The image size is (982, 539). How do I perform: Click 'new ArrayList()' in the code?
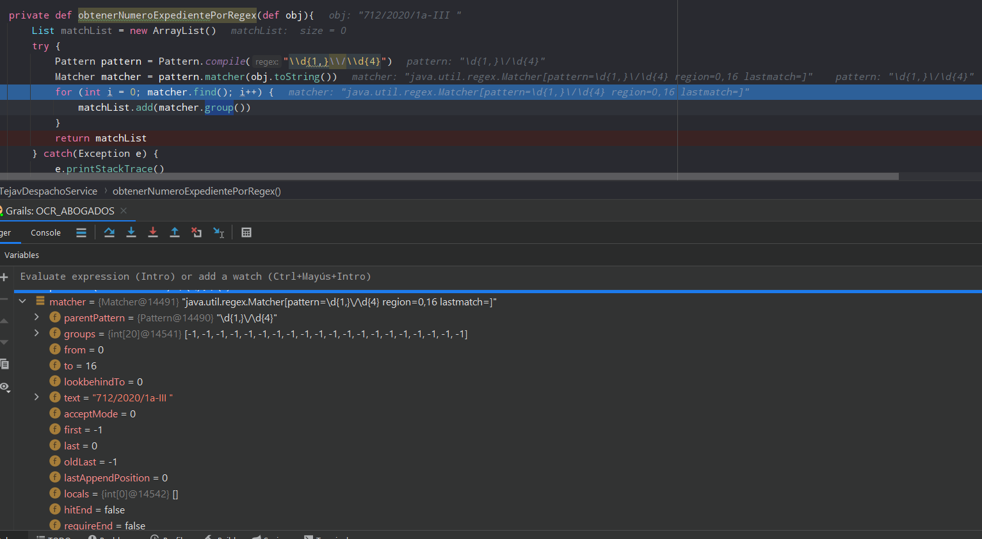[173, 31]
